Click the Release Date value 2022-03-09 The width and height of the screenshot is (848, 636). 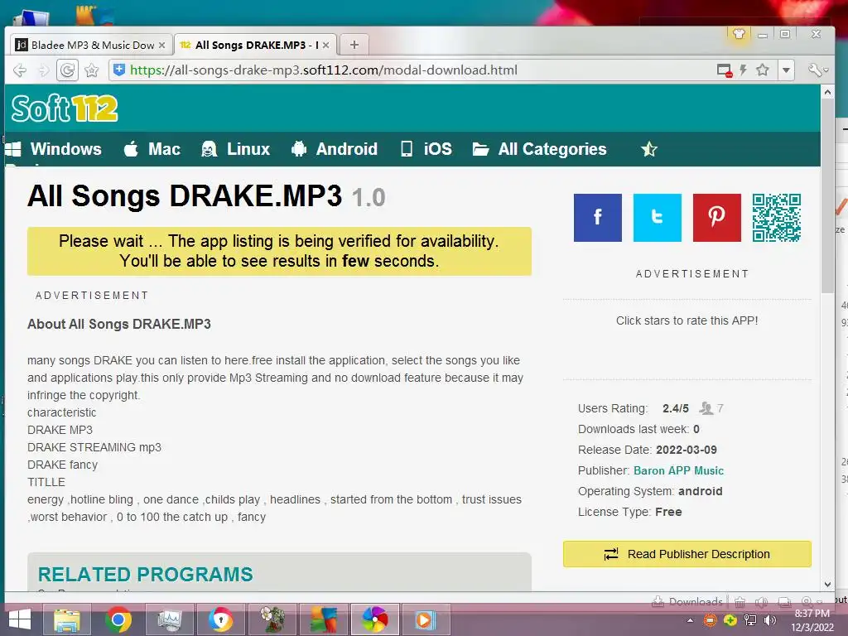[687, 450]
